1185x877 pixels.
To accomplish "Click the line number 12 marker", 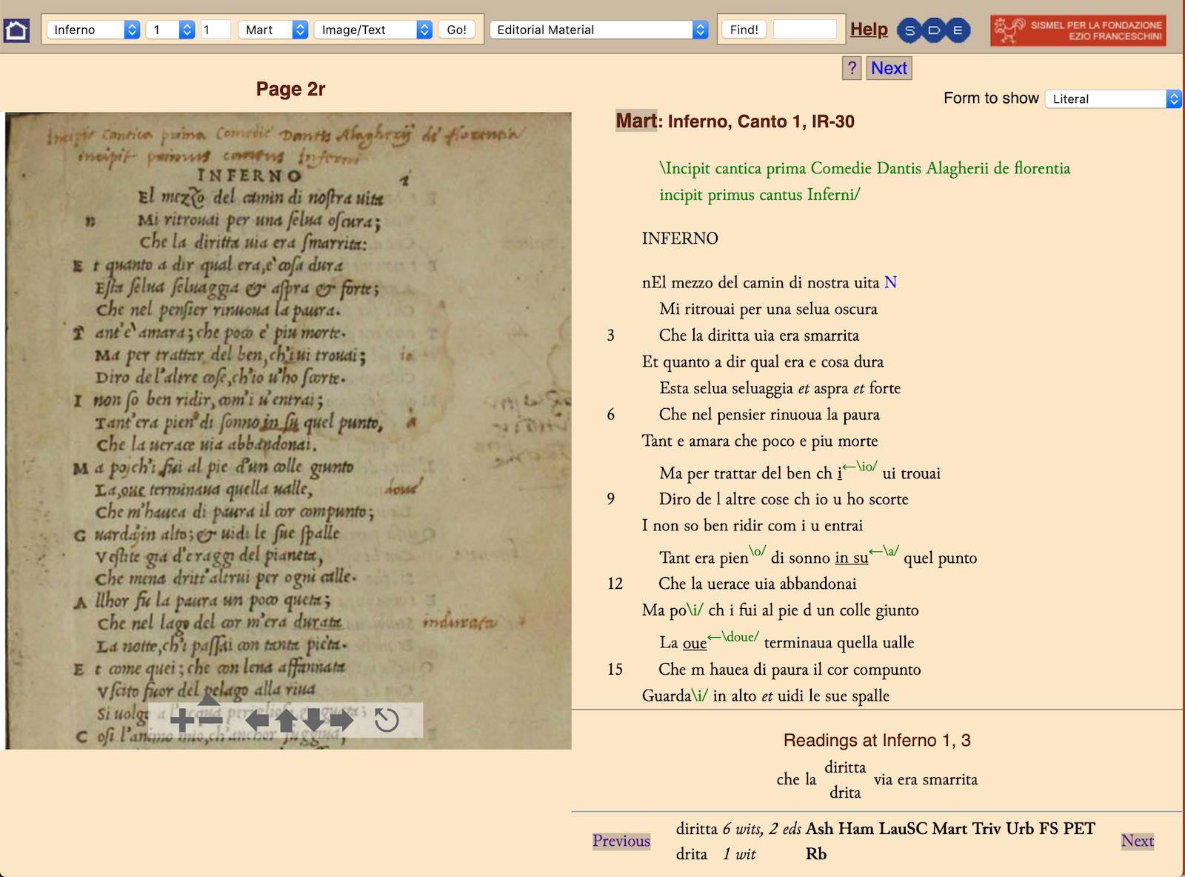I will pos(615,584).
